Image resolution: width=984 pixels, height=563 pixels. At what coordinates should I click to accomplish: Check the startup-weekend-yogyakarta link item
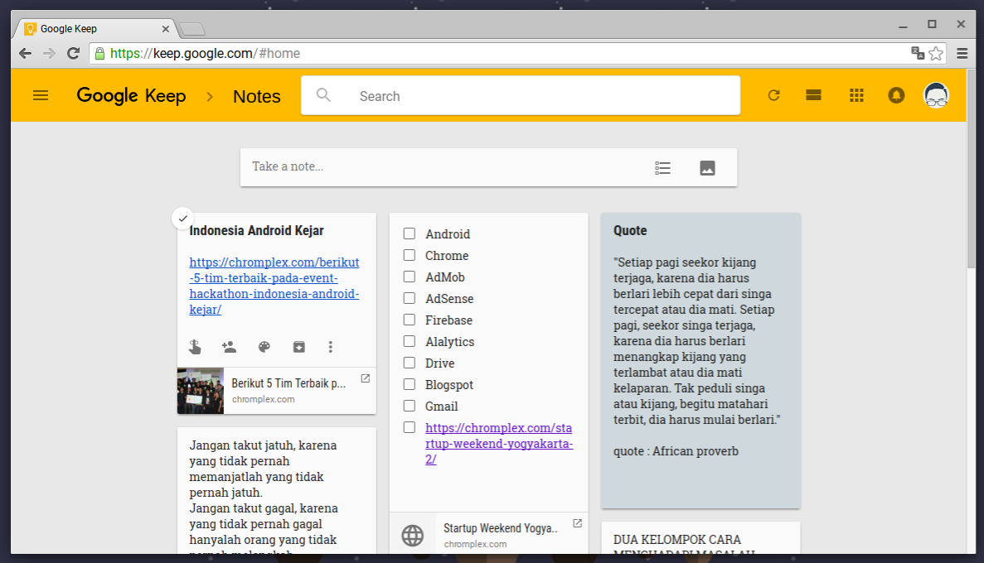click(x=410, y=427)
